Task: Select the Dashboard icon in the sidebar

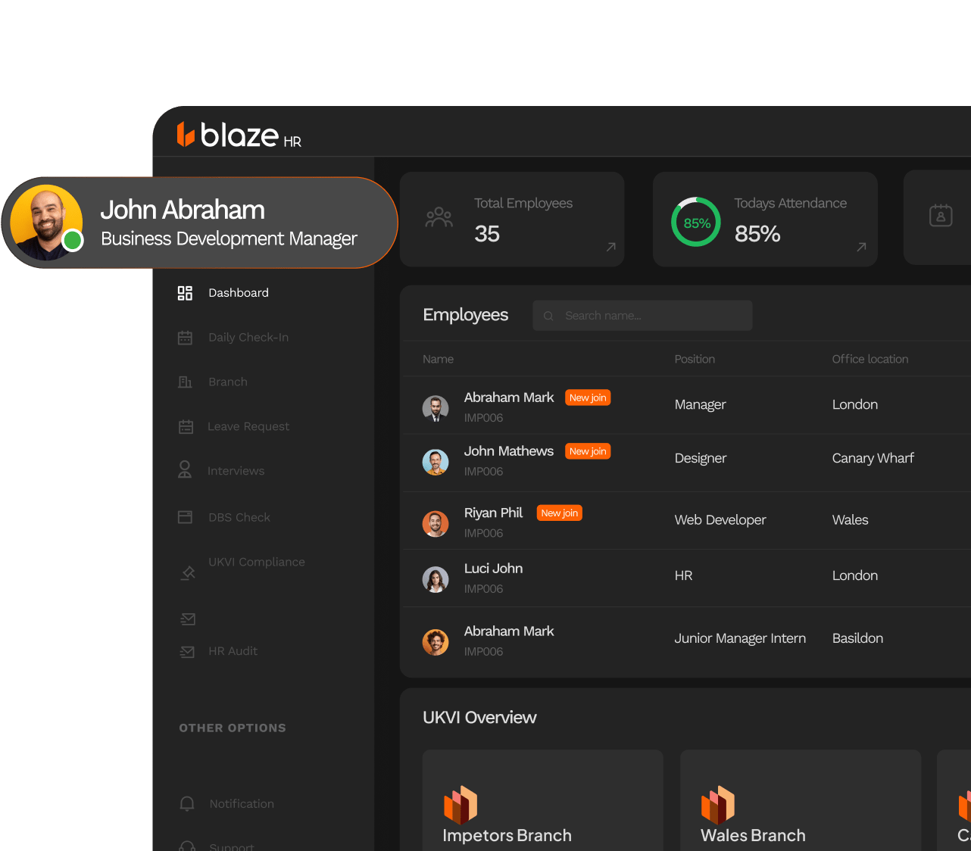Action: pos(185,292)
